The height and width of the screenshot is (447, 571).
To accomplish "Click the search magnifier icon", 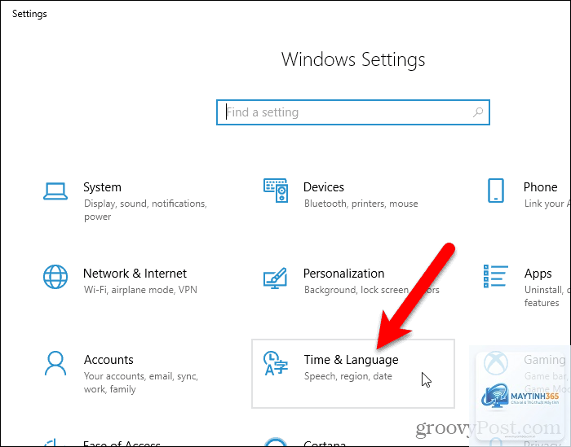I will [478, 112].
